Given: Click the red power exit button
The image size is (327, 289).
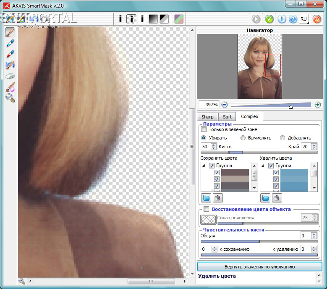Looking at the screenshot, I should pos(317,19).
